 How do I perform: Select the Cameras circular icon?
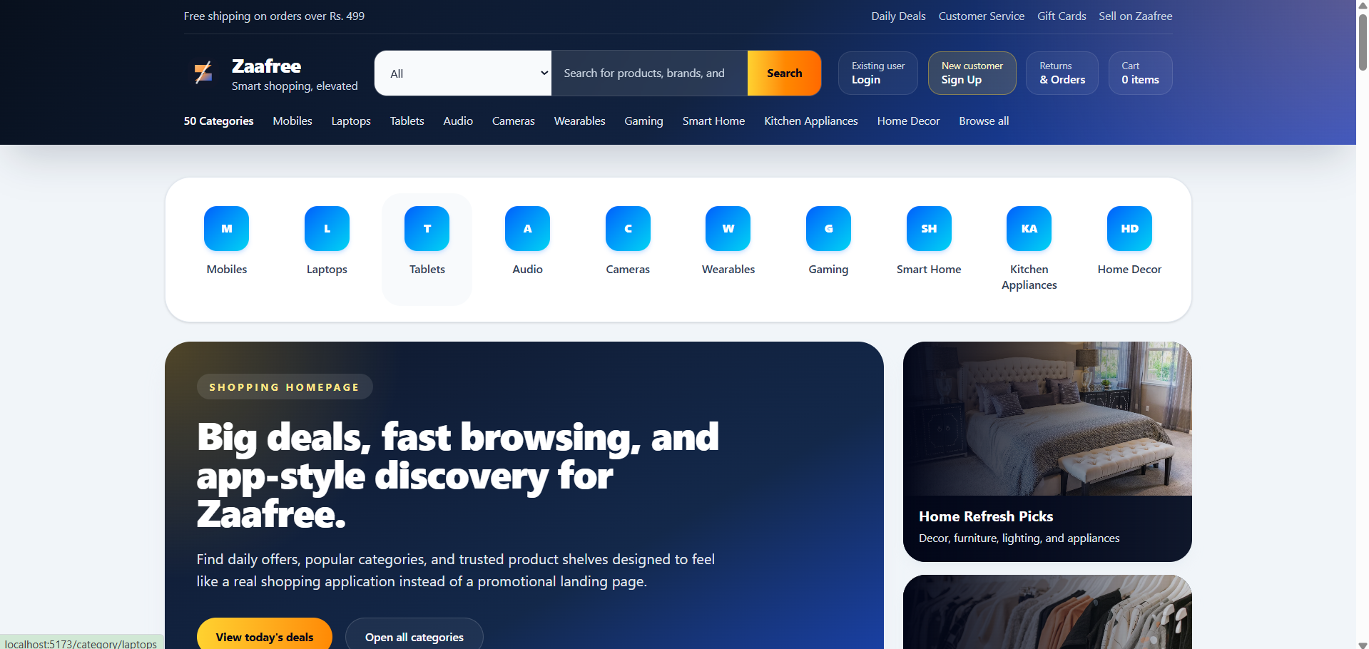(628, 228)
